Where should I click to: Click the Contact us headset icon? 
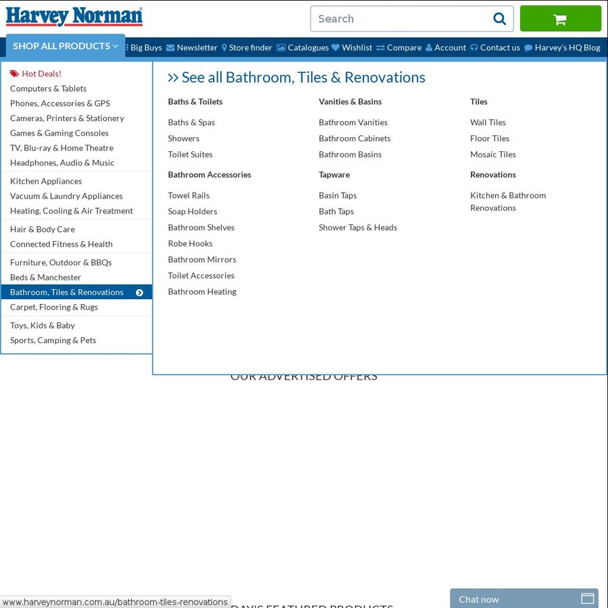point(474,47)
